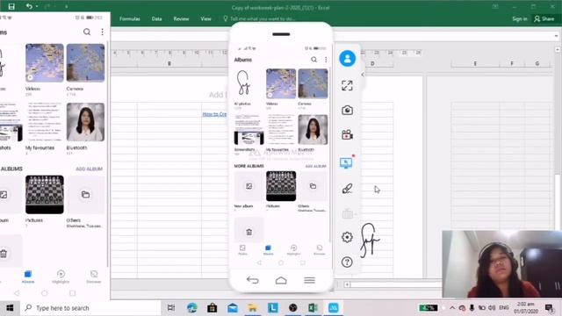Image resolution: width=562 pixels, height=316 pixels.
Task: Open Pictures chessboard album in center phone
Action: click(x=281, y=186)
